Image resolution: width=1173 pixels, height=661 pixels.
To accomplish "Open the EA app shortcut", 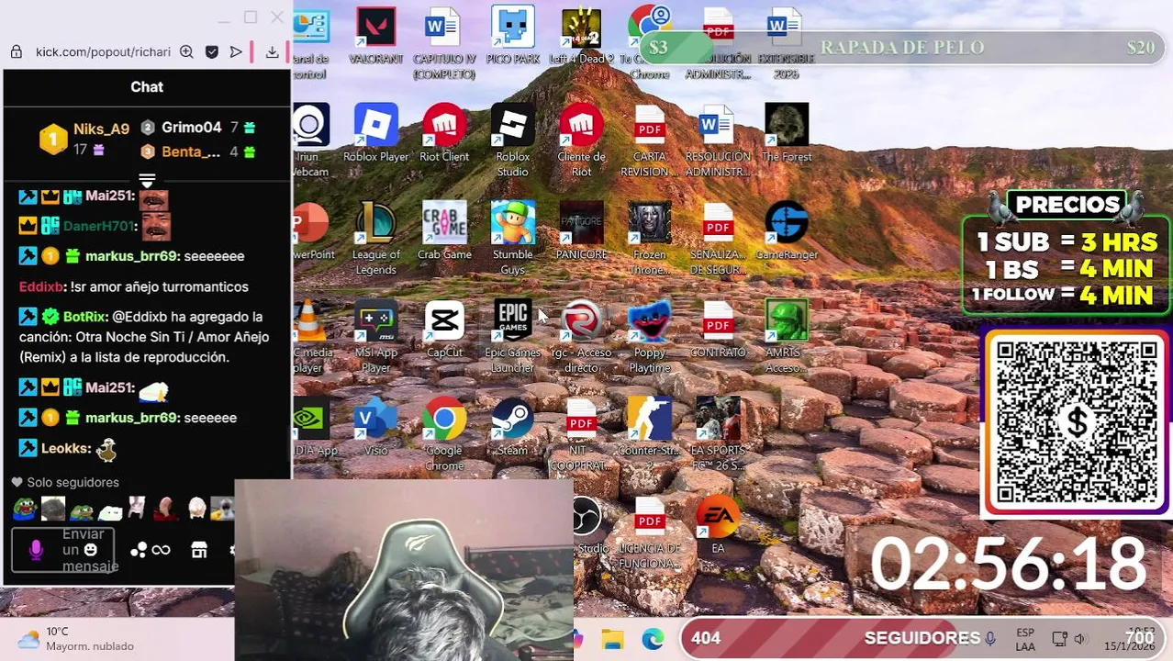I will 718,526.
